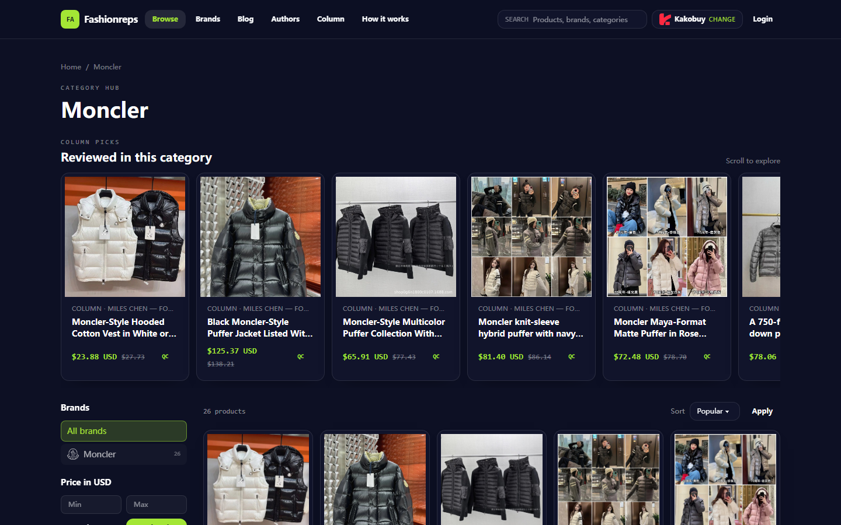Go to Home via breadcrumb
This screenshot has width=841, height=525.
(x=71, y=67)
